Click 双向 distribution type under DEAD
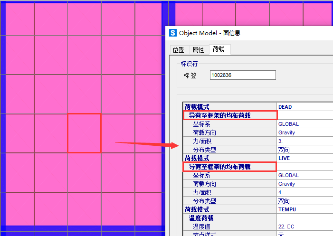 click(304, 150)
